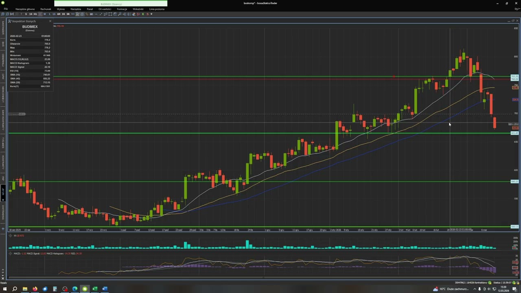Open the Oś wartości tab
Image resolution: width=521 pixels, height=293 pixels.
[105, 9]
